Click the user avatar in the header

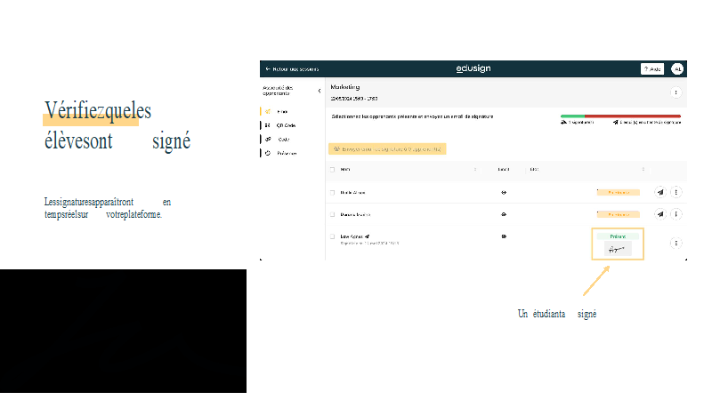pos(676,69)
